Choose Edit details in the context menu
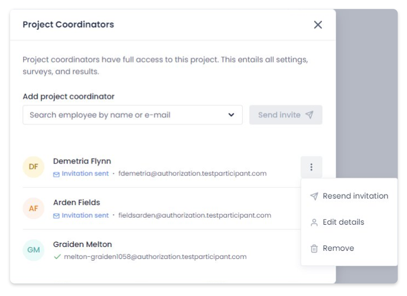This screenshot has height=296, width=407. click(343, 222)
